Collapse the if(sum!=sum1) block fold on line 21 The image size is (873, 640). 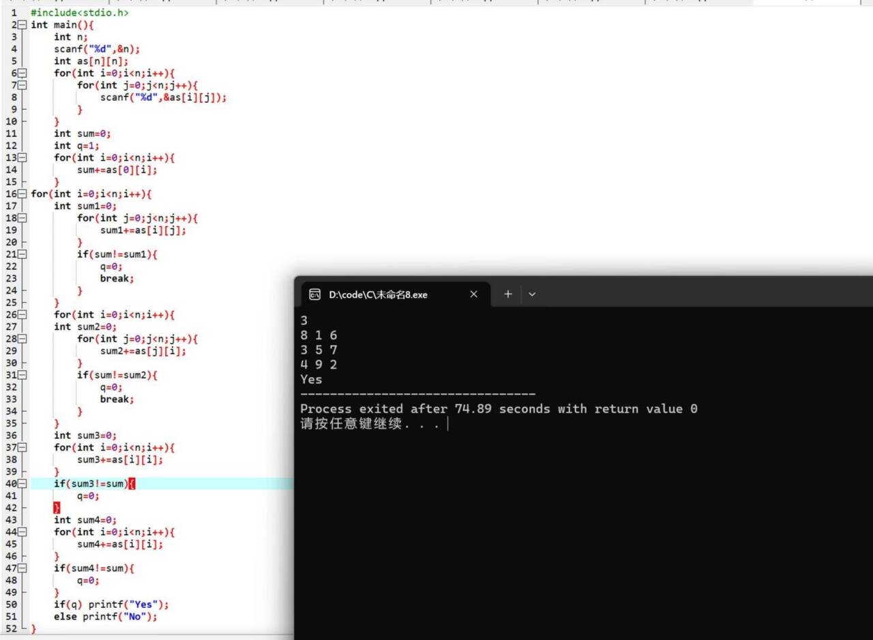[23, 254]
